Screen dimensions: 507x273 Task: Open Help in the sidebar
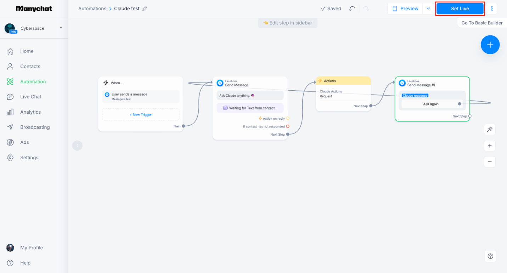[25, 263]
